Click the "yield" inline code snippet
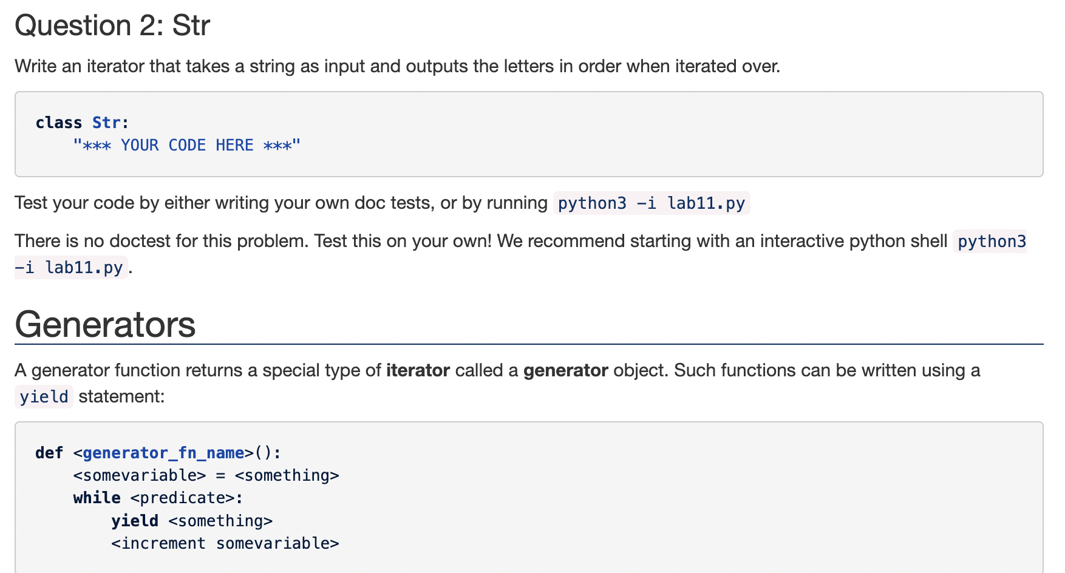 [x=43, y=396]
